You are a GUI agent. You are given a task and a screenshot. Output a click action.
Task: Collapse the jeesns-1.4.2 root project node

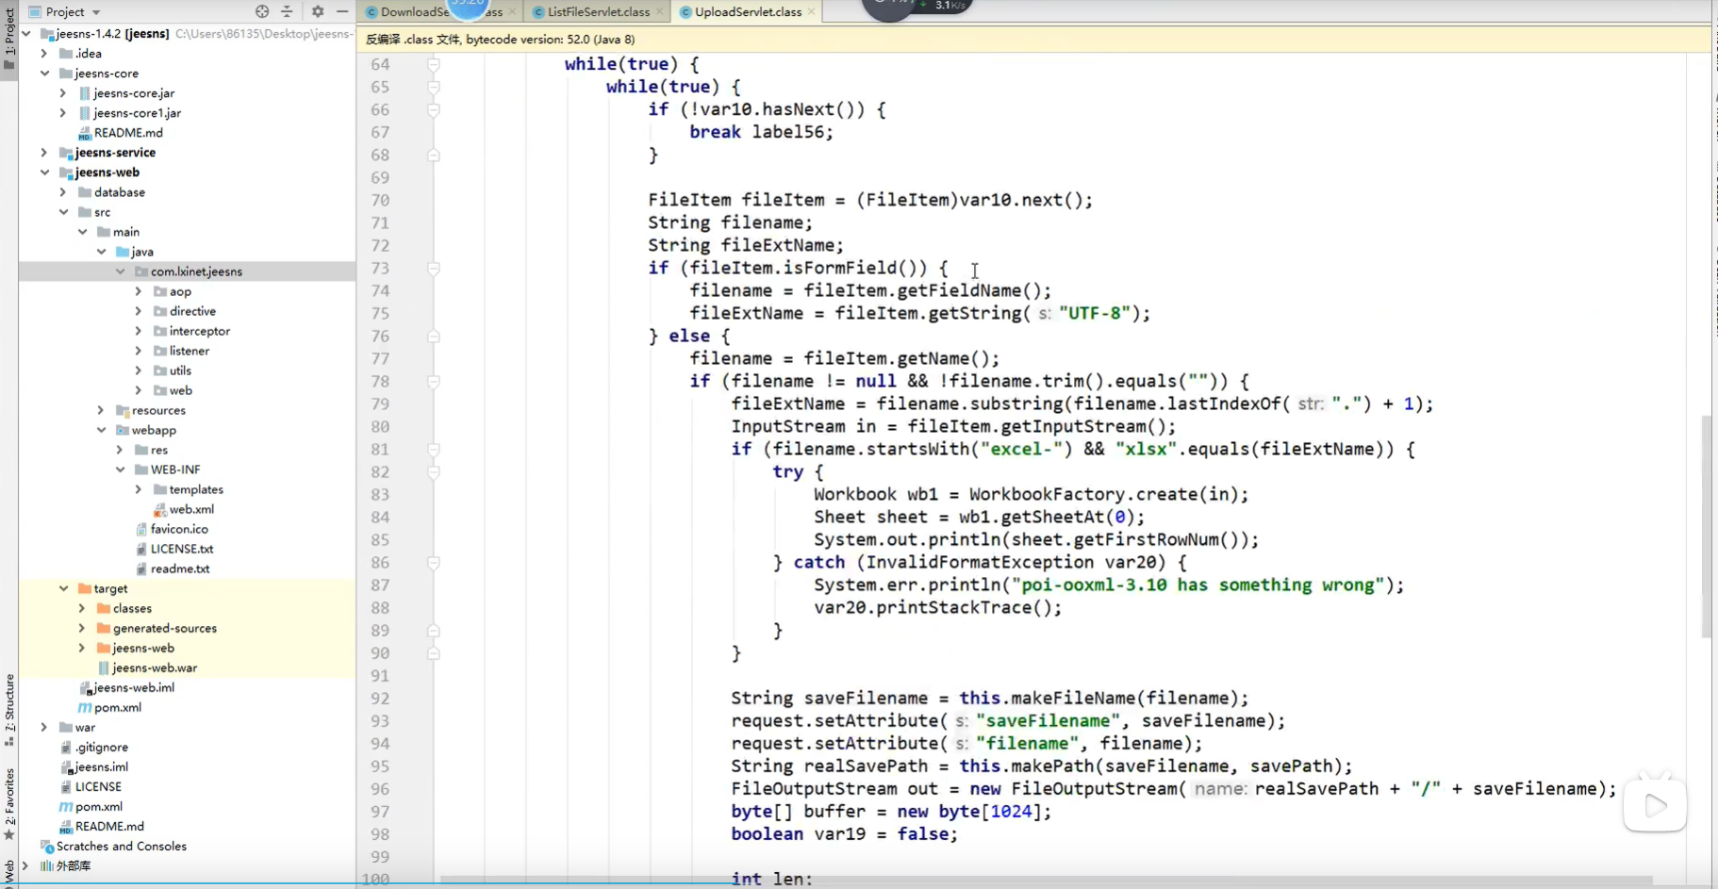point(26,33)
